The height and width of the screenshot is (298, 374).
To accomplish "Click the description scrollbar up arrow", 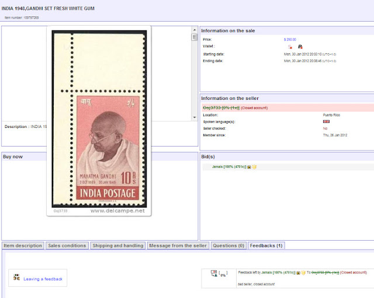I will [x=195, y=30].
